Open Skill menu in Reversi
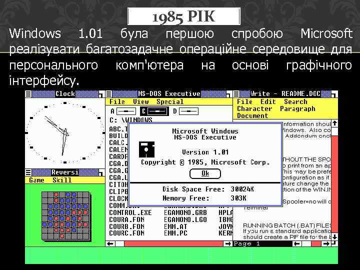The width and height of the screenshot is (360, 270). [62, 180]
